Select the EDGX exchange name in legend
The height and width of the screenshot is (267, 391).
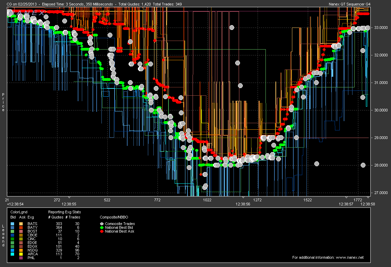point(32,247)
